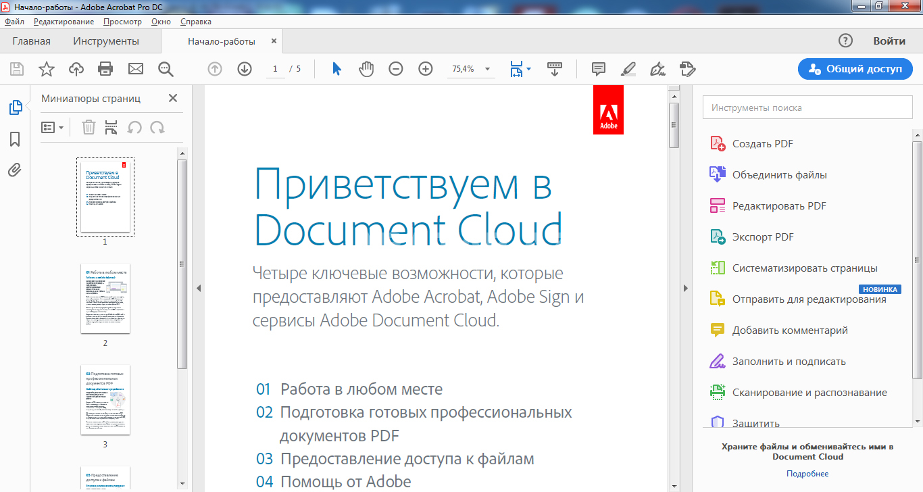
Task: Go to previous page arrow
Action: [x=215, y=69]
